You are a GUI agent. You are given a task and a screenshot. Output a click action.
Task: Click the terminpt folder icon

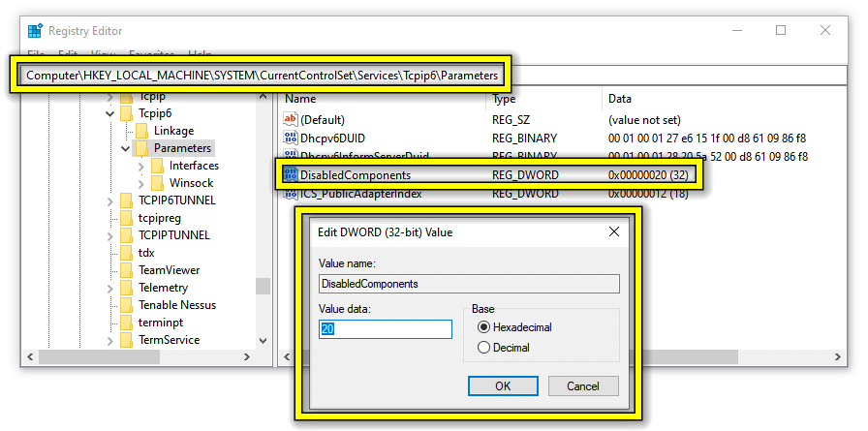(x=127, y=323)
